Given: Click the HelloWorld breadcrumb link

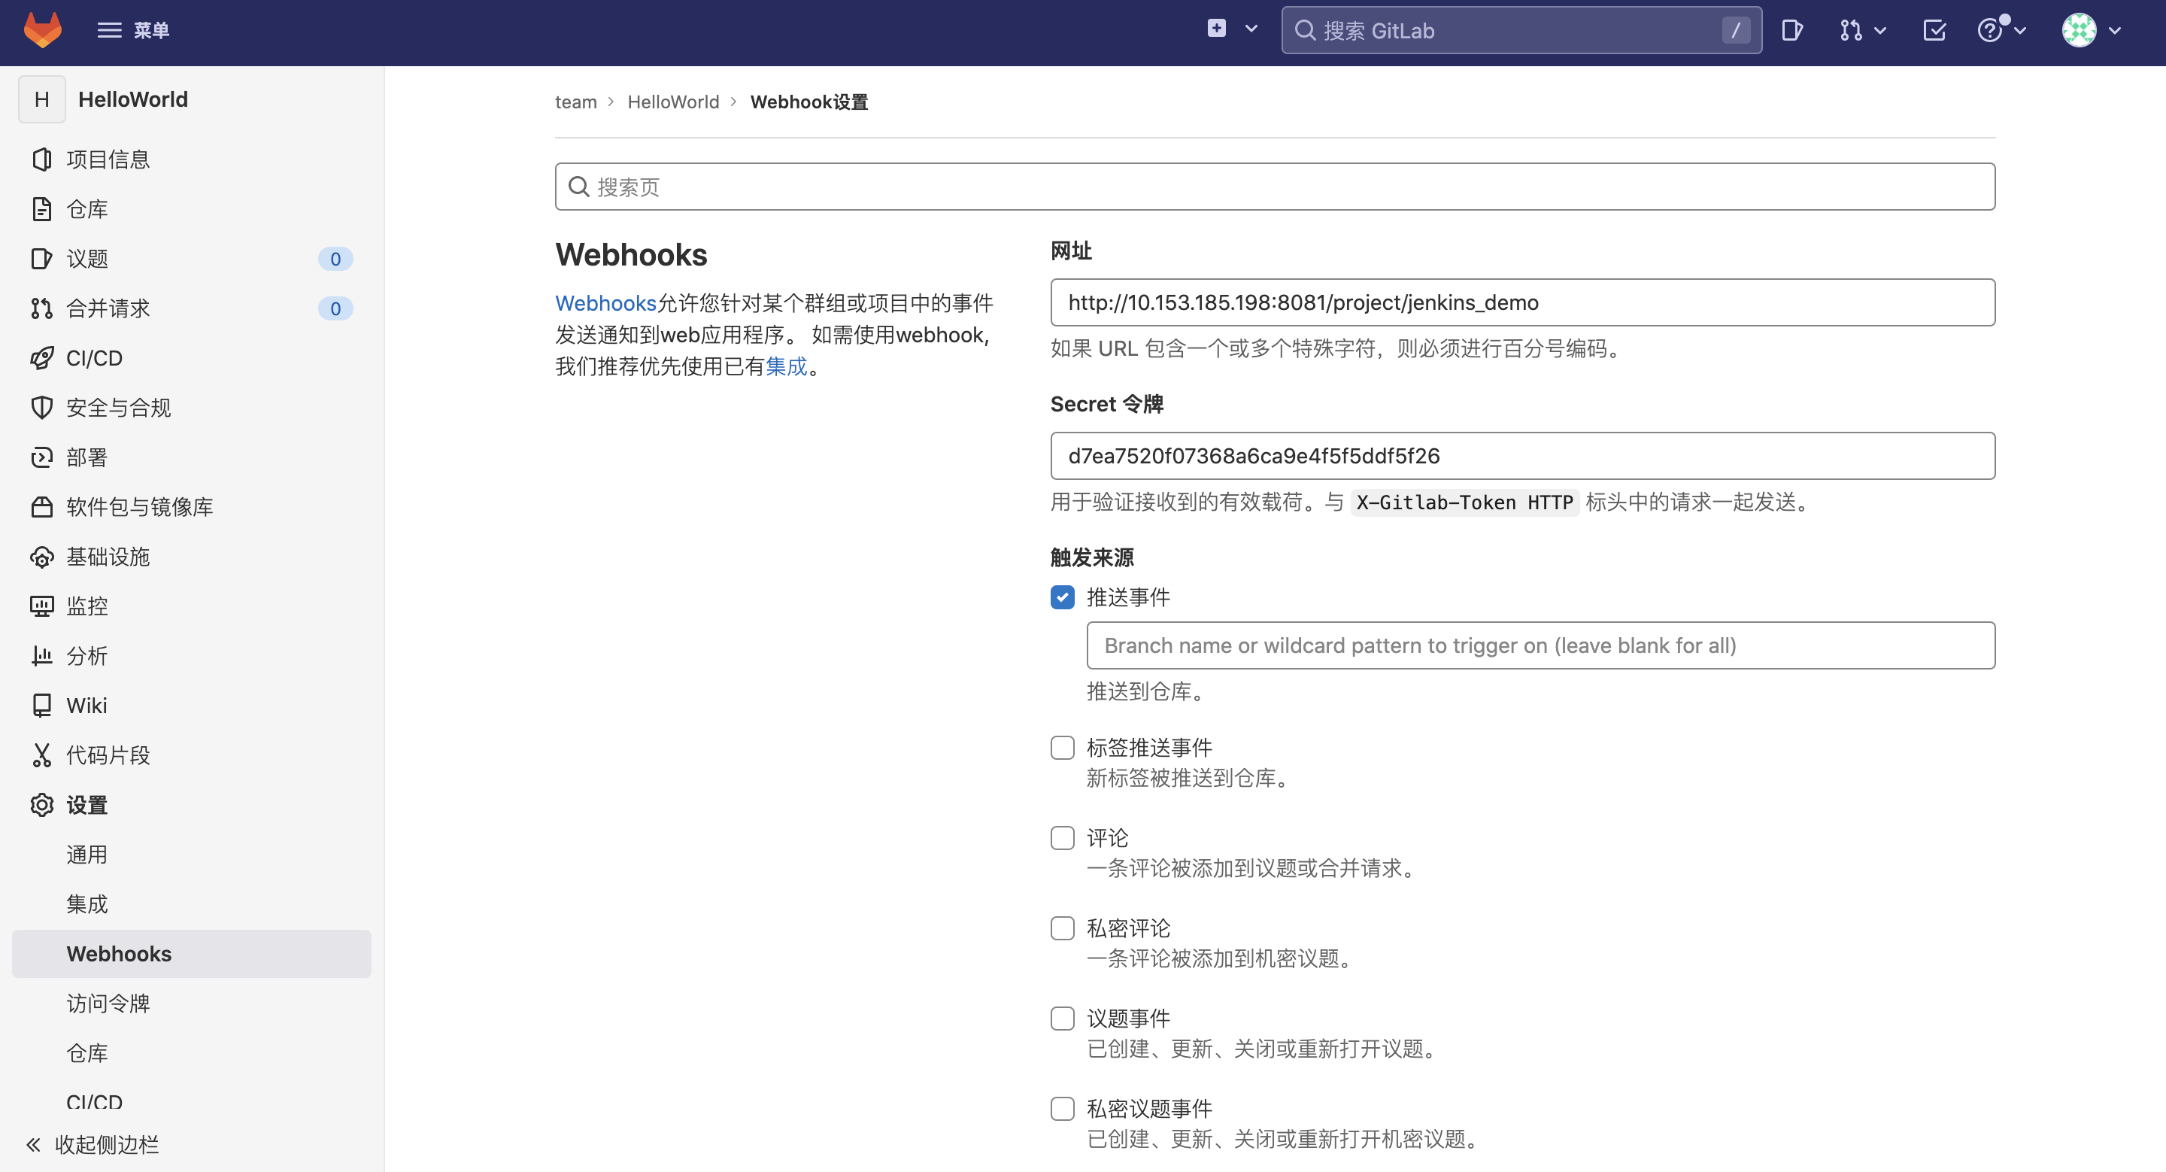Looking at the screenshot, I should point(672,102).
